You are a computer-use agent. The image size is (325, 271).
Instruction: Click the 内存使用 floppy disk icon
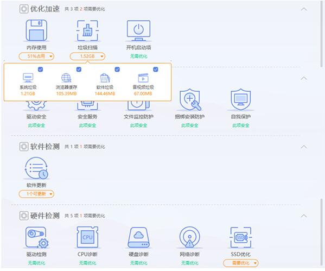[x=36, y=30]
